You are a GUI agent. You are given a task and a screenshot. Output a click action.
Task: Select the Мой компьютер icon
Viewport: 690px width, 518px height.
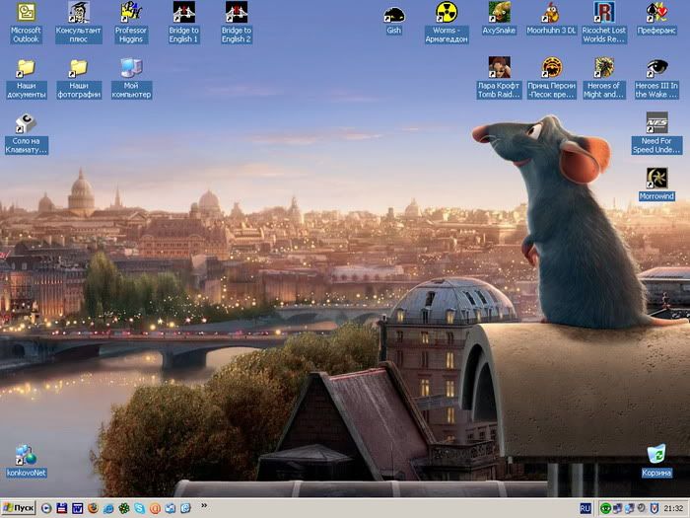click(131, 78)
